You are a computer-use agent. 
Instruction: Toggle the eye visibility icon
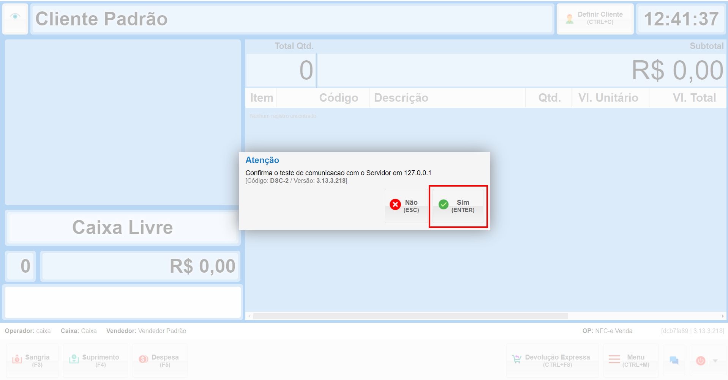point(15,16)
